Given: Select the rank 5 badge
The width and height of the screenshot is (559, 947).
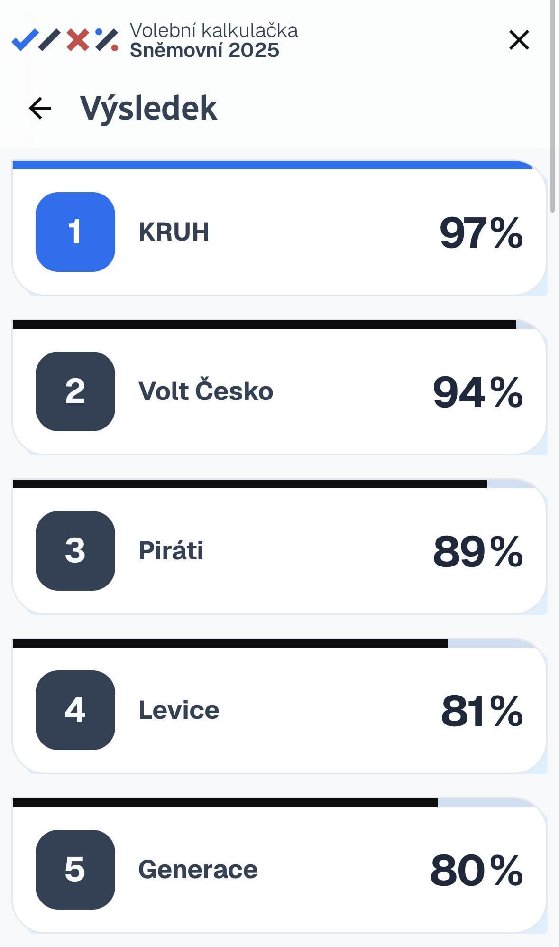Looking at the screenshot, I should point(75,870).
